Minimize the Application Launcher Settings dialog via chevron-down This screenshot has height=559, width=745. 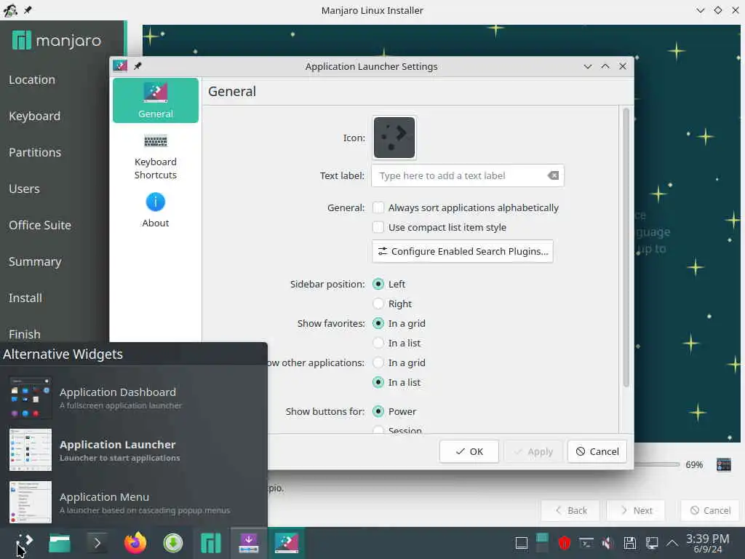(x=588, y=66)
